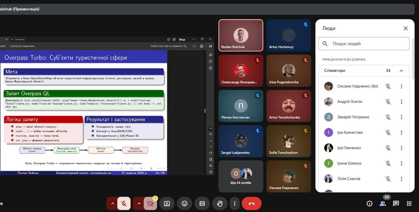Toggle the camera off button
419x212 pixels.
[x=150, y=203]
